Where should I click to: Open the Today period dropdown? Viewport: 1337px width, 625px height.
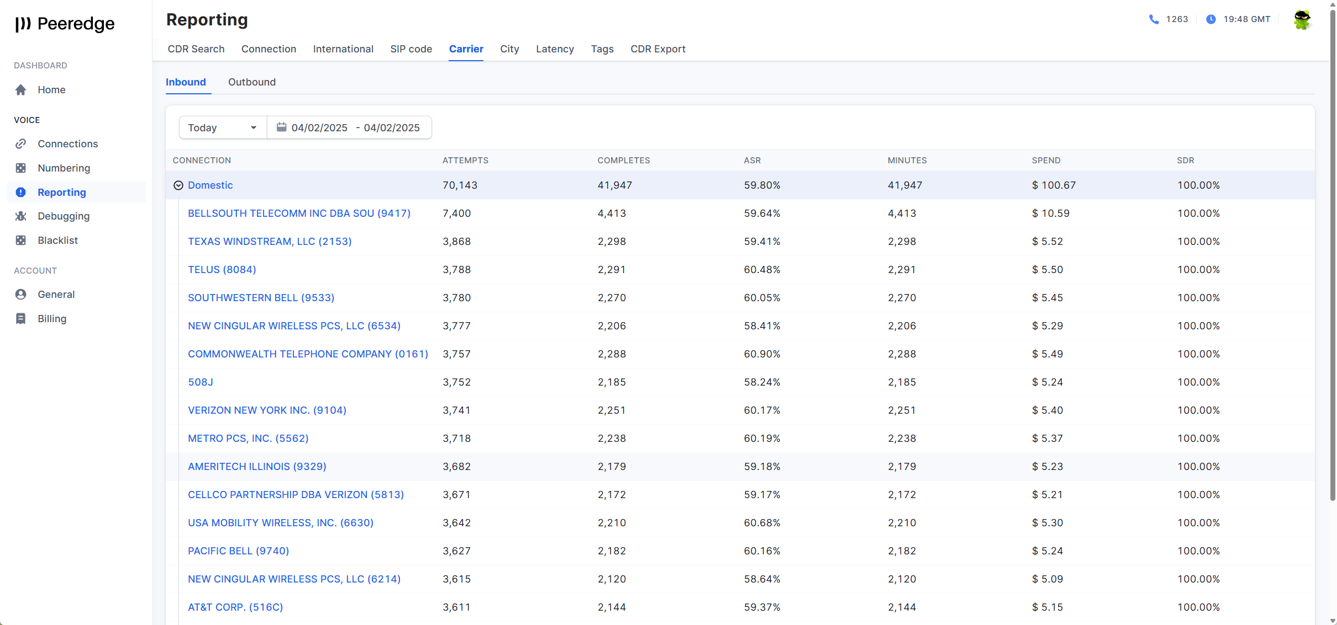point(223,127)
